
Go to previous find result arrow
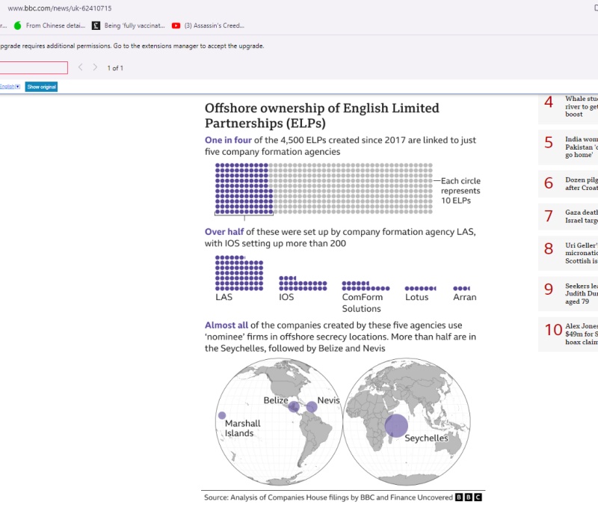81,67
